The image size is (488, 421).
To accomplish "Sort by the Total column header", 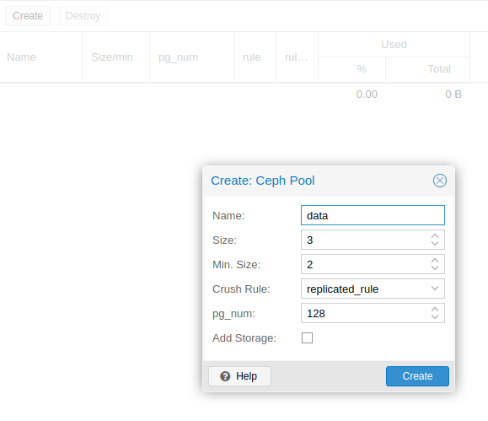I will point(427,69).
